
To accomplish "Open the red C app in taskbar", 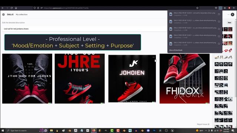I will (x=118, y=130).
